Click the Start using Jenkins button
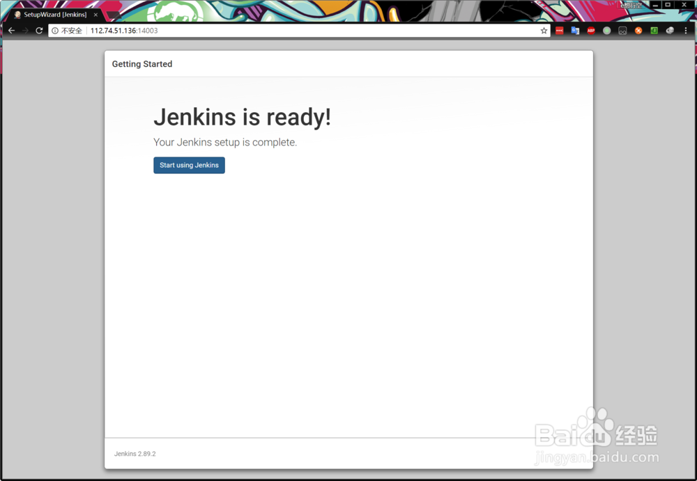The height and width of the screenshot is (481, 697). point(189,165)
